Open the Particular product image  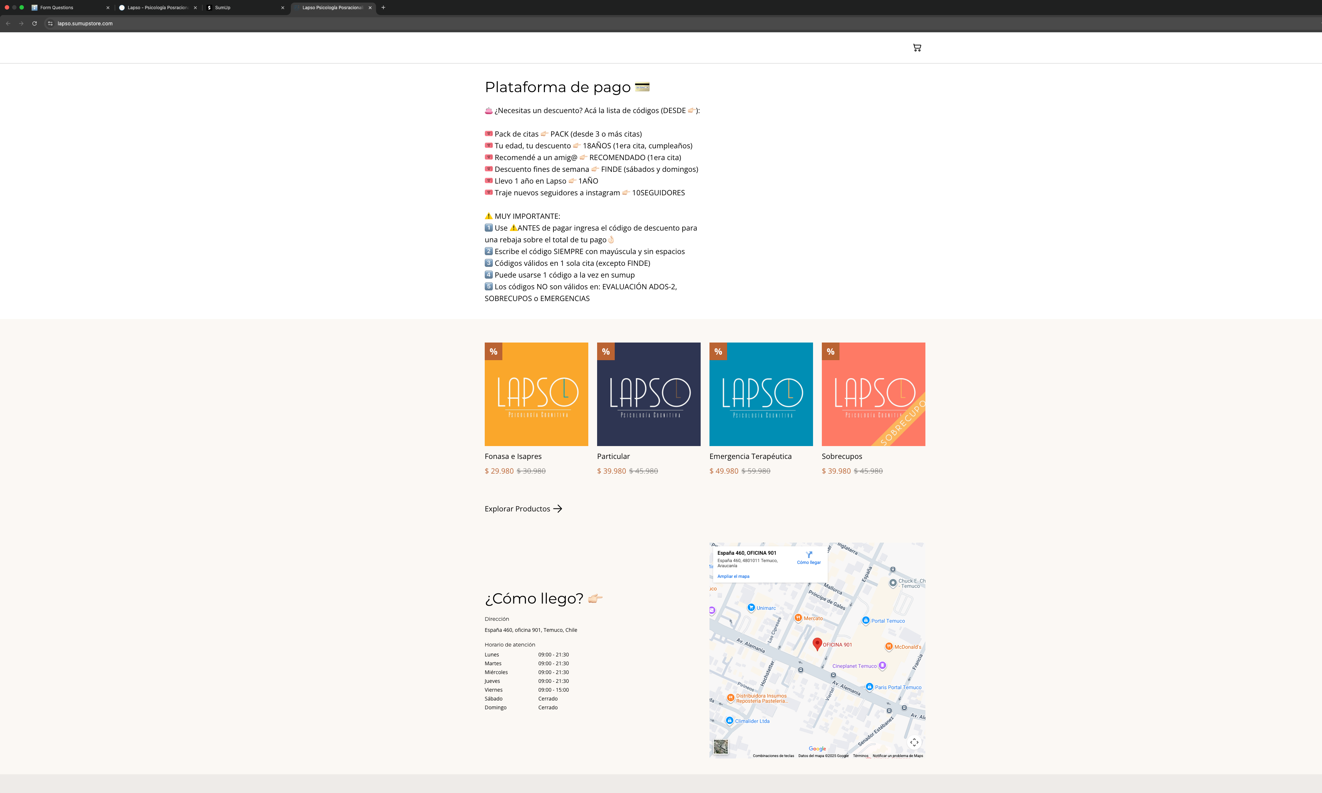click(648, 394)
